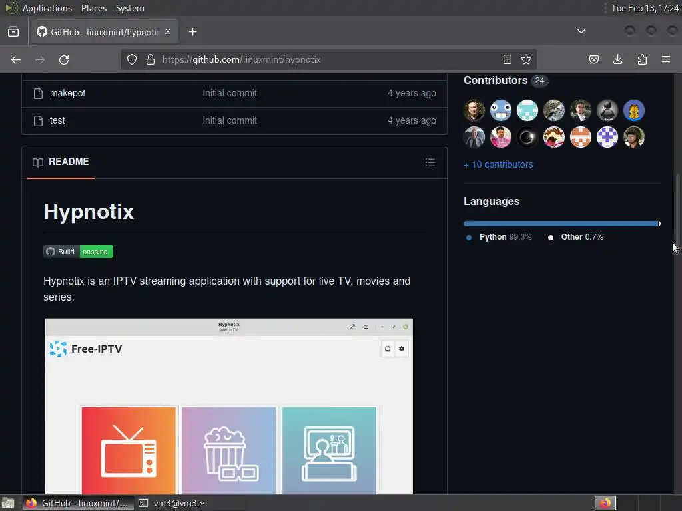Click the Firefox workspace switcher thumbnail
This screenshot has height=511, width=682.
pos(605,503)
